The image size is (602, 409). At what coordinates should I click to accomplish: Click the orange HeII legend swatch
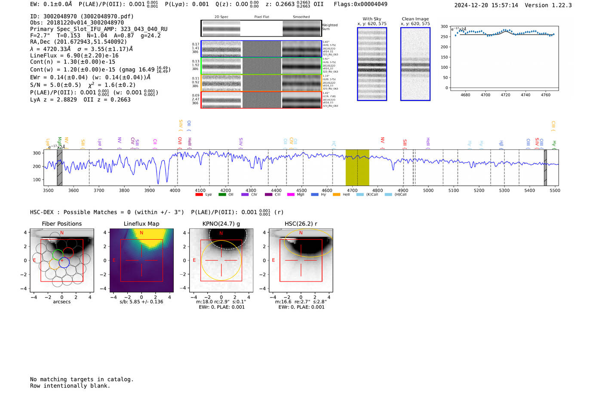337,194
